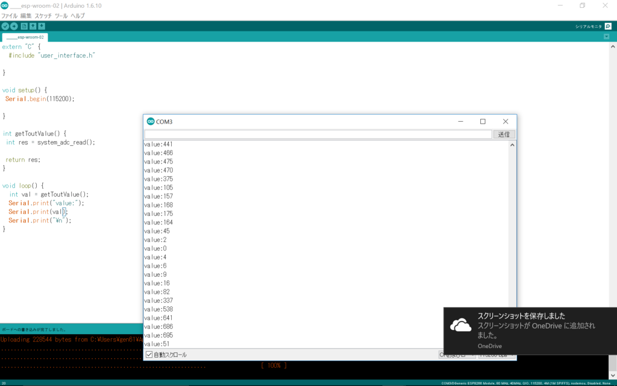Click the Arduino logo in main title bar
The image size is (617, 386).
pos(5,5)
